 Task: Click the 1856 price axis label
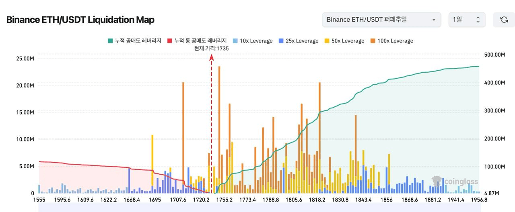coord(387,200)
